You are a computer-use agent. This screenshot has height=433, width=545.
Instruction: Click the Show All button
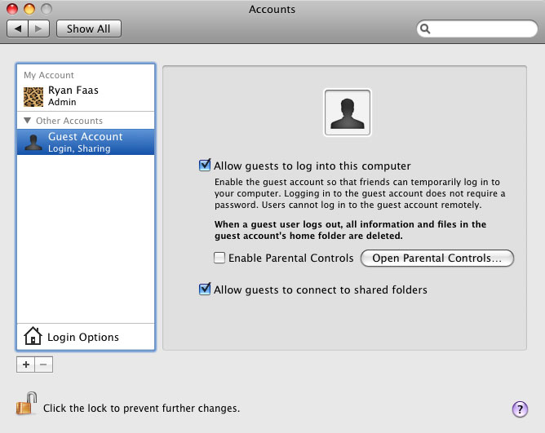click(x=88, y=29)
